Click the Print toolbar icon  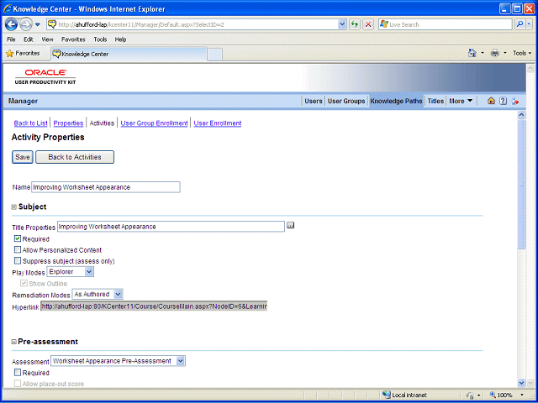click(x=495, y=53)
